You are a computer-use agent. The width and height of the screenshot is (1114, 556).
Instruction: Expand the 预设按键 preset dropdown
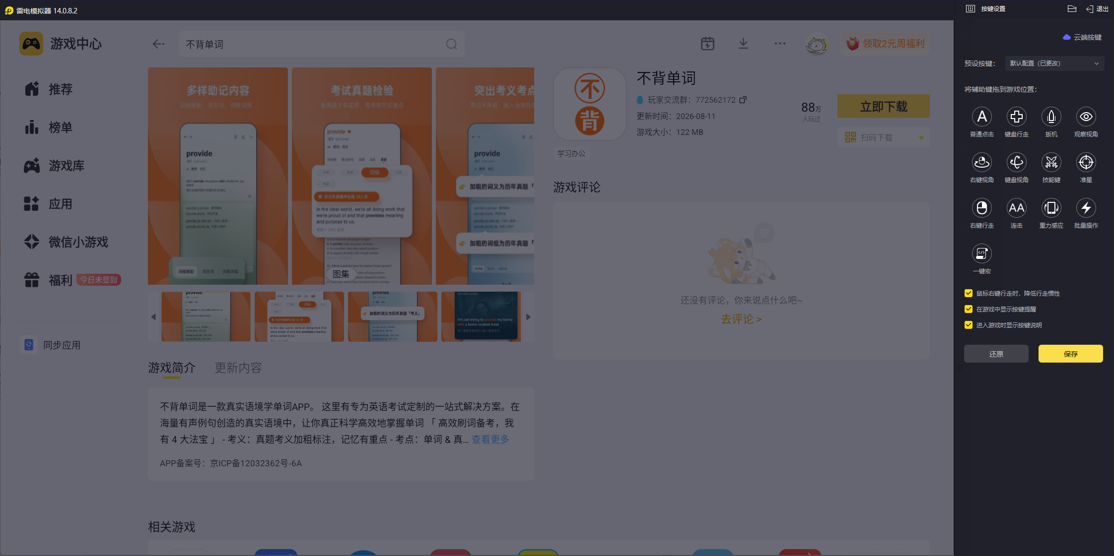pyautogui.click(x=1054, y=63)
